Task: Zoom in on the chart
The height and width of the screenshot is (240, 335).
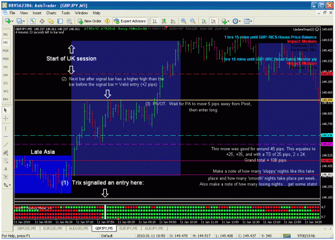Action: (x=183, y=21)
